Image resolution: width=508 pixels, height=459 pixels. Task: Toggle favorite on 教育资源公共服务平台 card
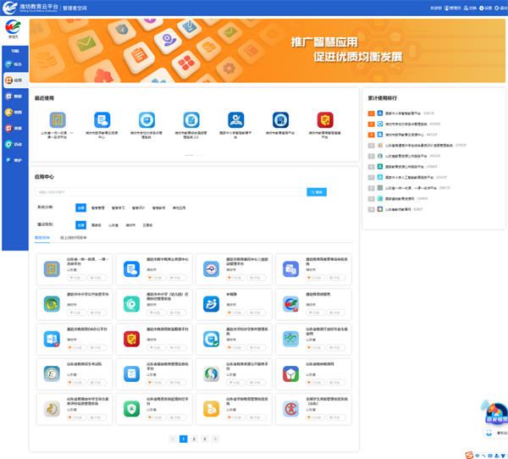(x=236, y=383)
